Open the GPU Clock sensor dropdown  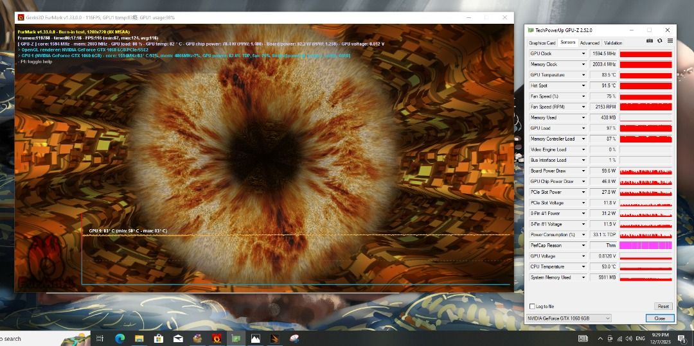[x=583, y=53]
